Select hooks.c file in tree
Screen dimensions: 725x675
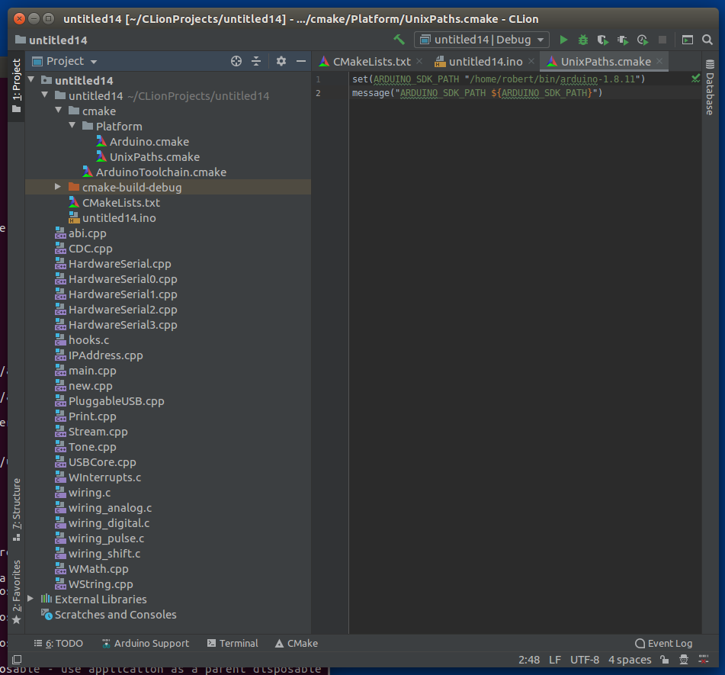[x=88, y=340]
